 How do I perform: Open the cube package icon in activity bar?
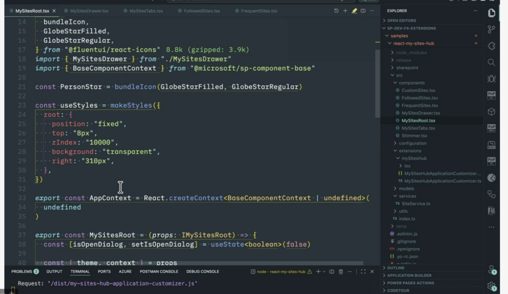tap(492, 112)
